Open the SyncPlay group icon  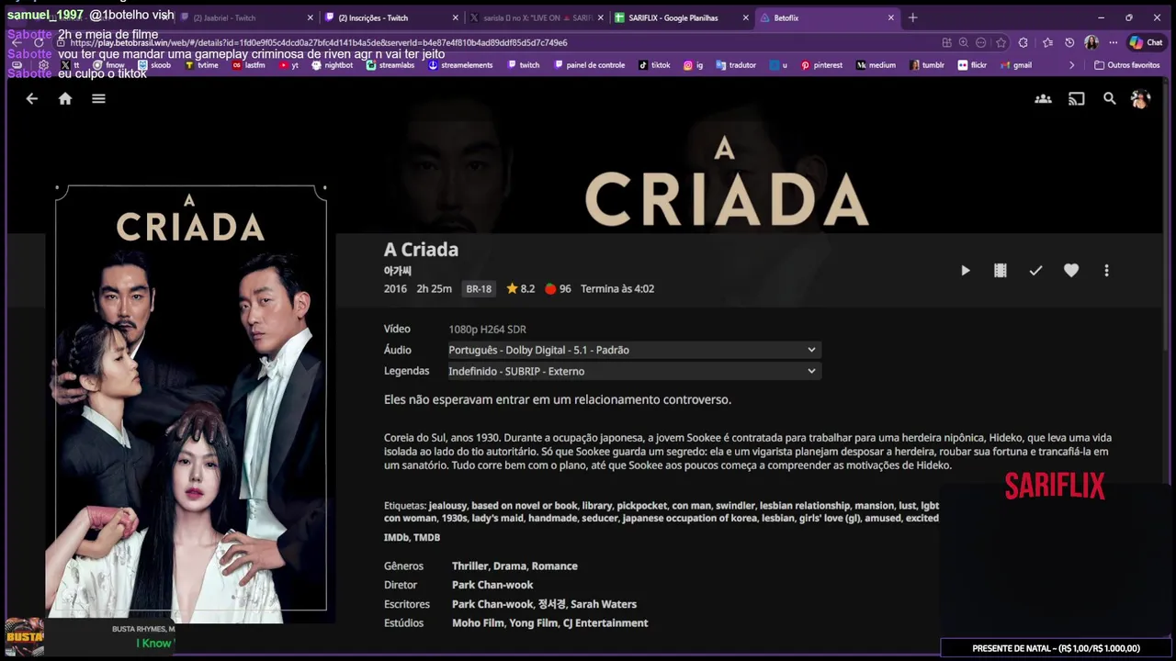[1043, 98]
